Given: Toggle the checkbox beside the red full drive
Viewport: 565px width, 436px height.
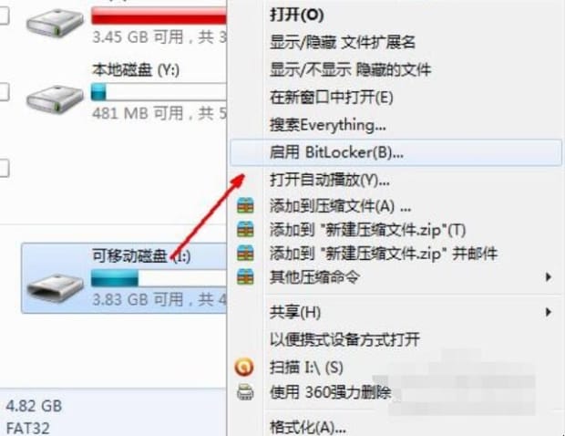Looking at the screenshot, I should (4, 16).
